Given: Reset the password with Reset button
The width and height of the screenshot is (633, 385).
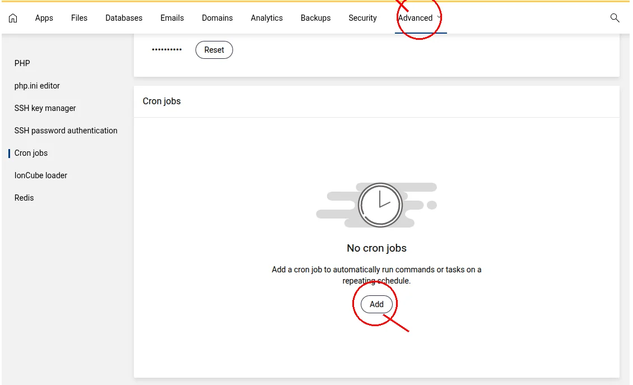Looking at the screenshot, I should [x=214, y=50].
